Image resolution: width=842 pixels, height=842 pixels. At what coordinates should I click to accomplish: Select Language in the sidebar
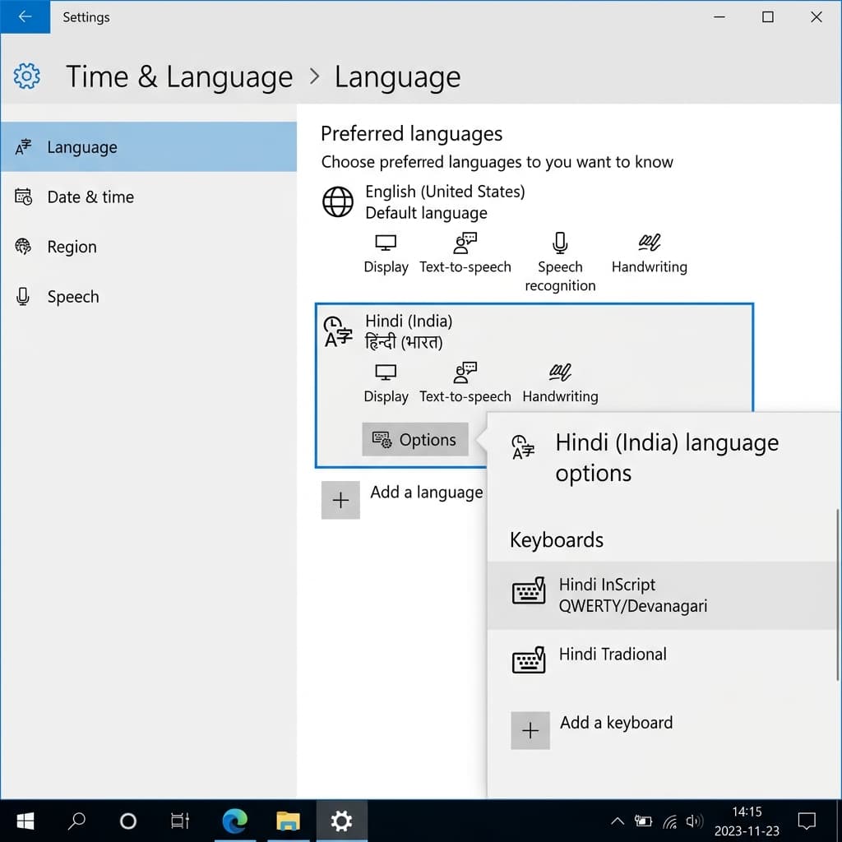148,146
